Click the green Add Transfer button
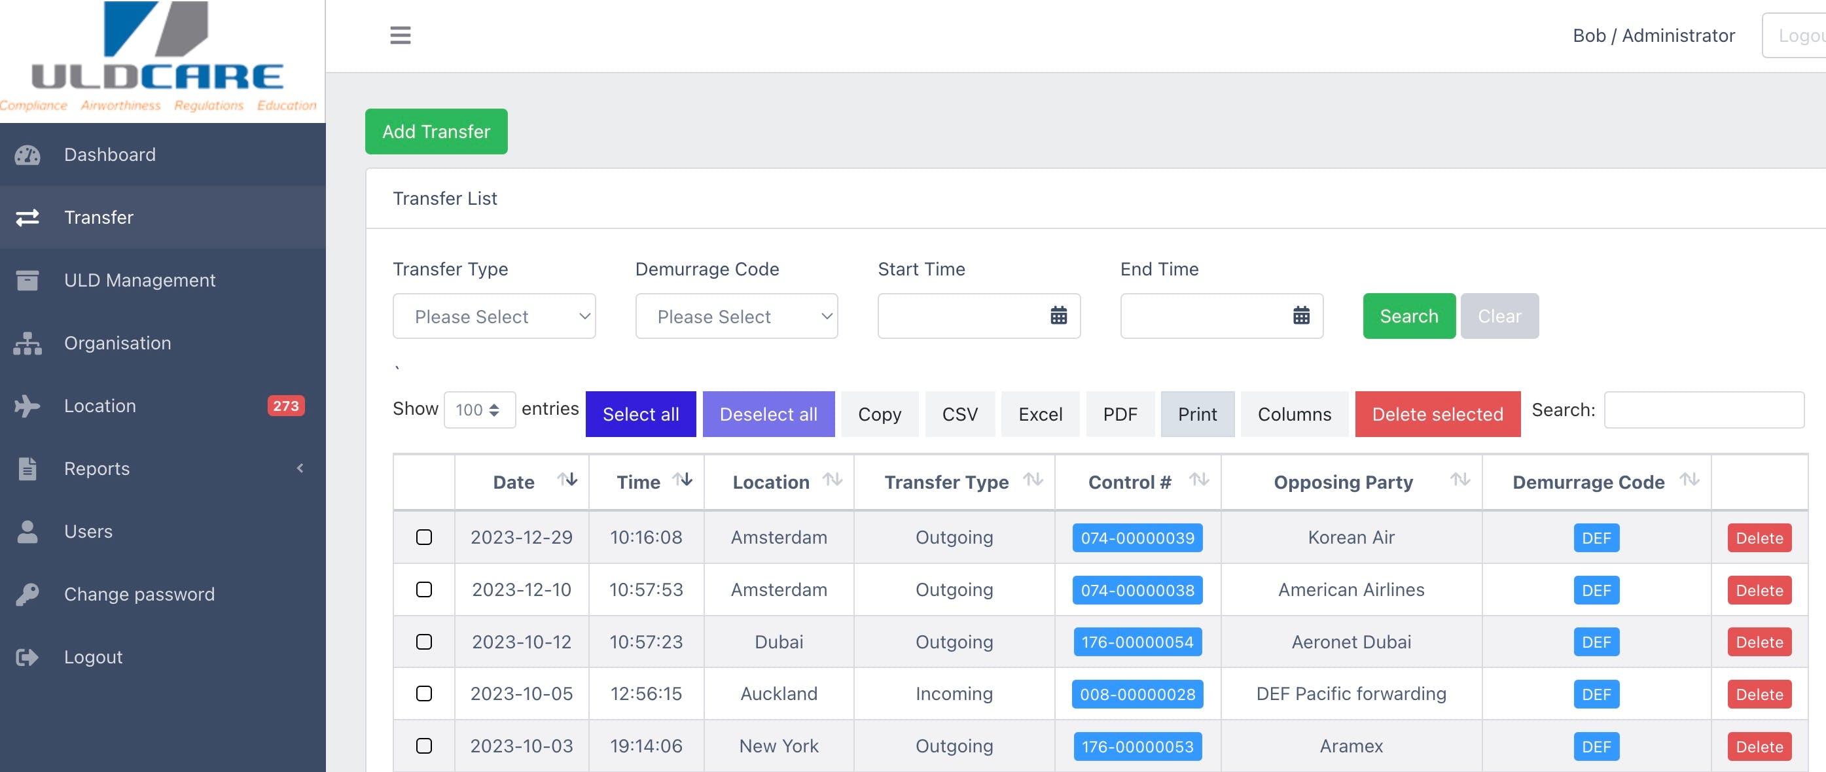 [436, 131]
